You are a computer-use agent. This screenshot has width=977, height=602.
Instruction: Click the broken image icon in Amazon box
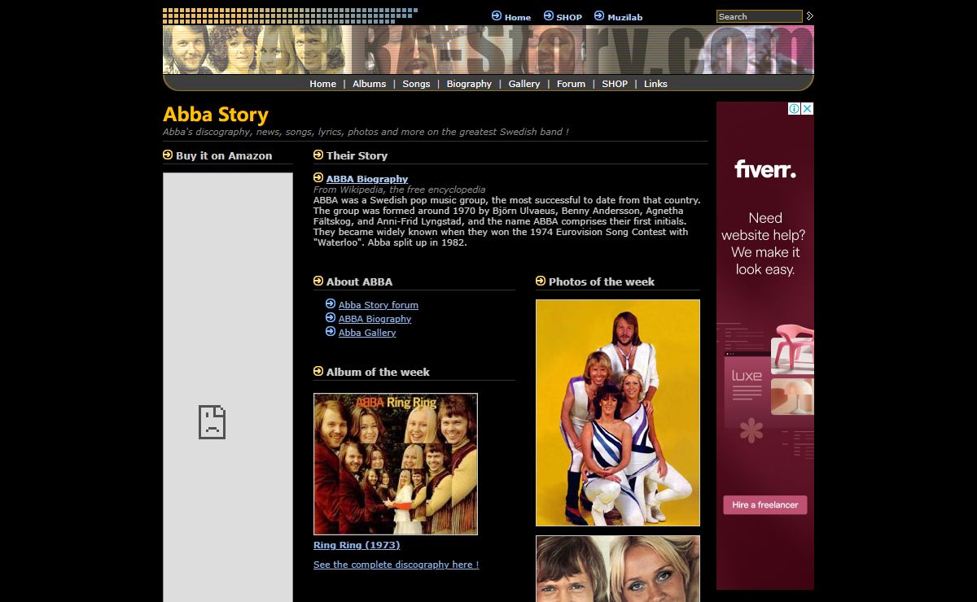(212, 422)
